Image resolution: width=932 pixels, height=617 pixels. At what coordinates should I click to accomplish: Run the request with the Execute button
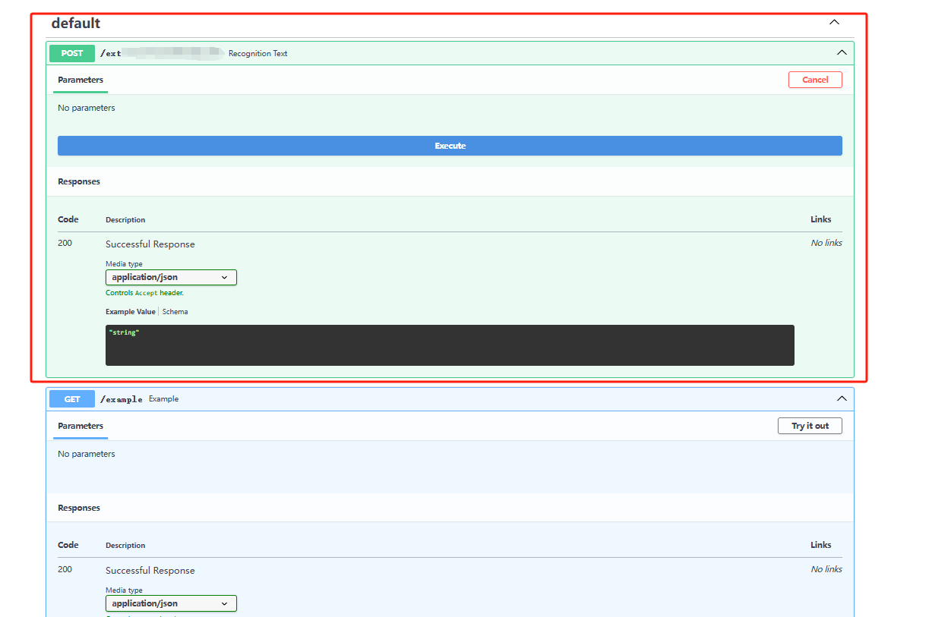pos(450,146)
